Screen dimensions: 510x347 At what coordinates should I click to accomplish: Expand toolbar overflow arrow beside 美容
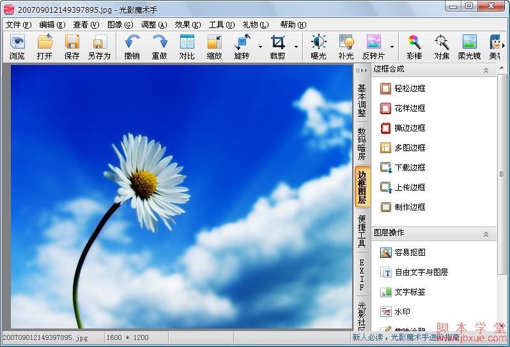(504, 45)
